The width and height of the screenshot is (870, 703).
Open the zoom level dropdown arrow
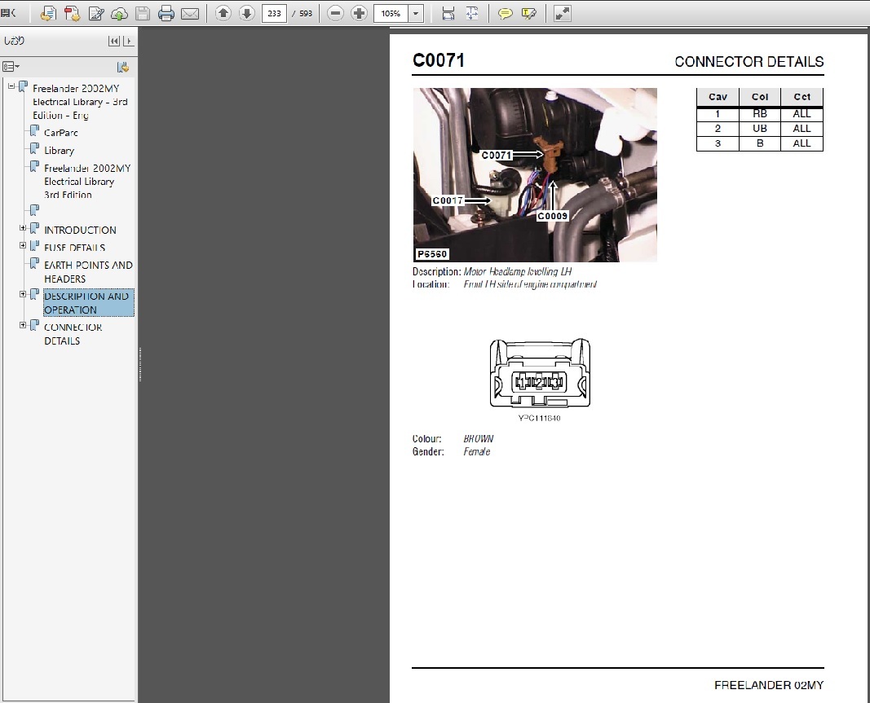click(416, 13)
